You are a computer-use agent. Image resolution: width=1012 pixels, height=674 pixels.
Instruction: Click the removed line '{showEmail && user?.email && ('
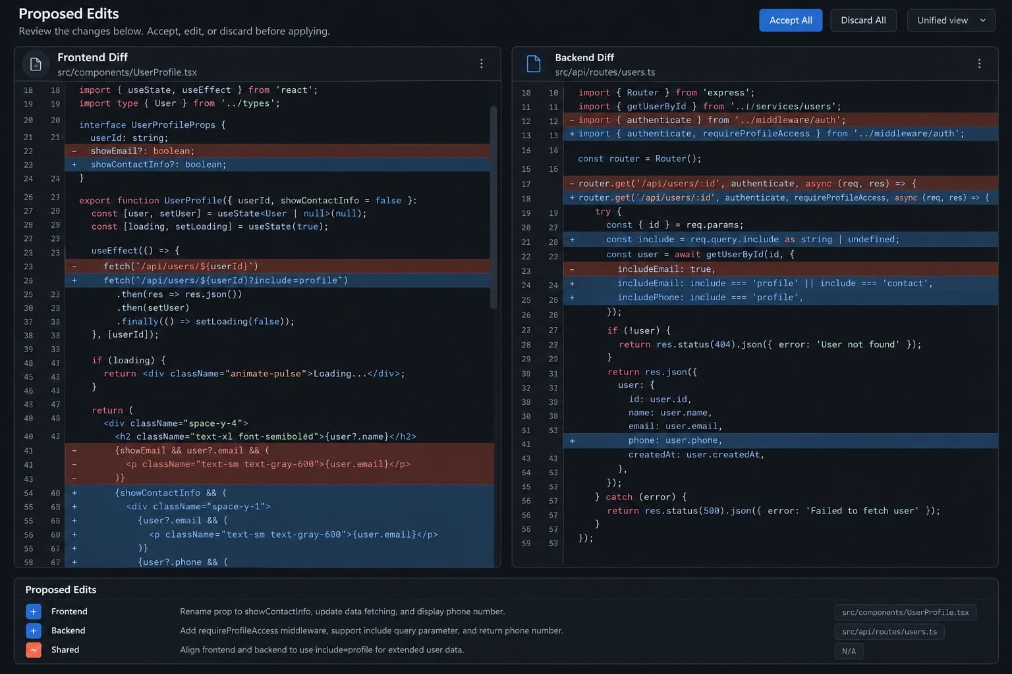point(279,450)
